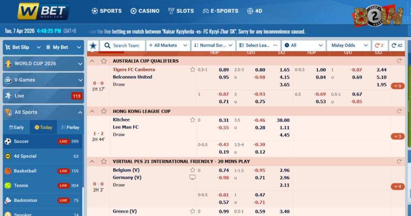Select Lee Man FC 1X2 odds 1.11
The width and height of the screenshot is (411, 216).
click(x=285, y=128)
